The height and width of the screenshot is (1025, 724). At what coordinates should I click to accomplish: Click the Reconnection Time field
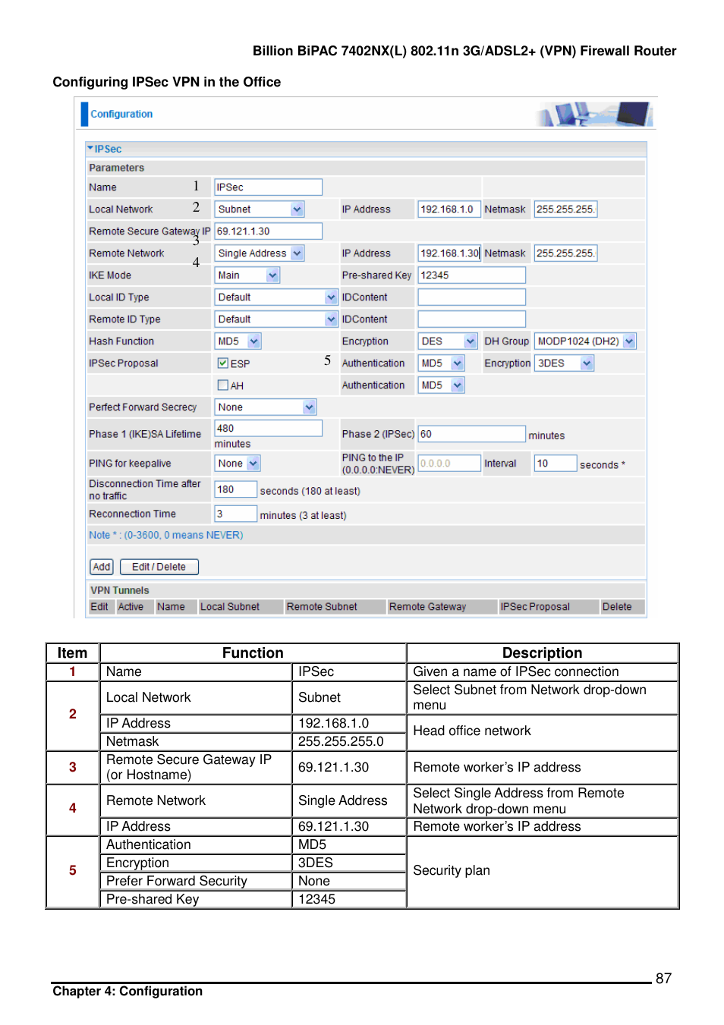[x=236, y=514]
